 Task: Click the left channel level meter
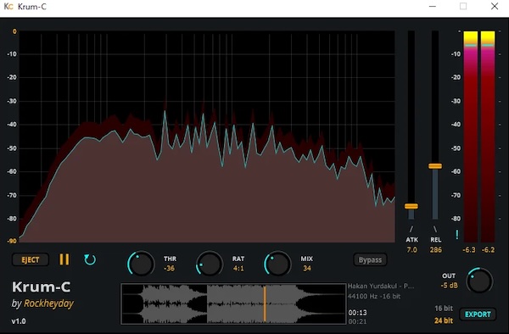click(x=470, y=136)
